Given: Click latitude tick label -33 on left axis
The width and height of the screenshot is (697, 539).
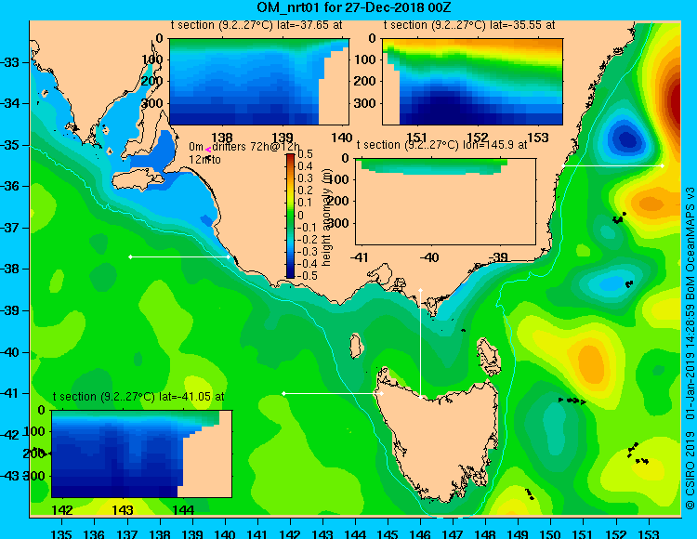Looking at the screenshot, I should (10, 61).
